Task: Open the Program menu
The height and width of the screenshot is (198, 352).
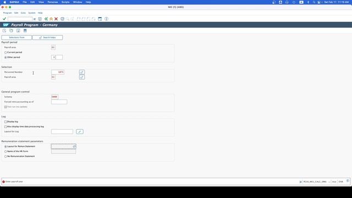Action: coord(7,13)
